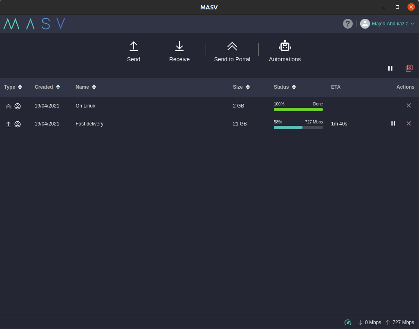
Task: Remove the On Linux transfer
Action: click(409, 105)
